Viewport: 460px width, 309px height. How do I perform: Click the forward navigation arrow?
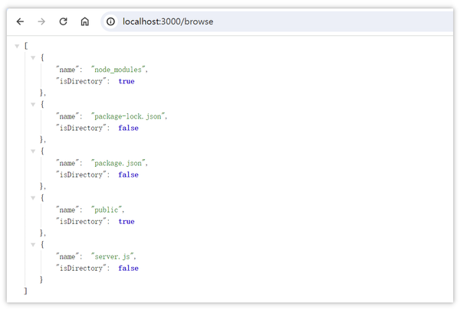(x=41, y=21)
